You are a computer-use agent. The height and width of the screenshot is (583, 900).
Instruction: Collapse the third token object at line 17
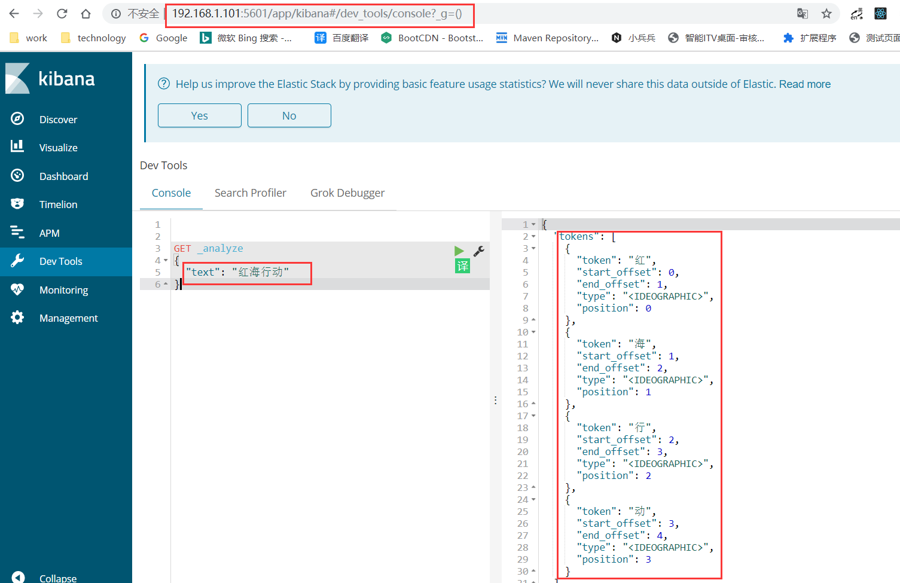533,416
